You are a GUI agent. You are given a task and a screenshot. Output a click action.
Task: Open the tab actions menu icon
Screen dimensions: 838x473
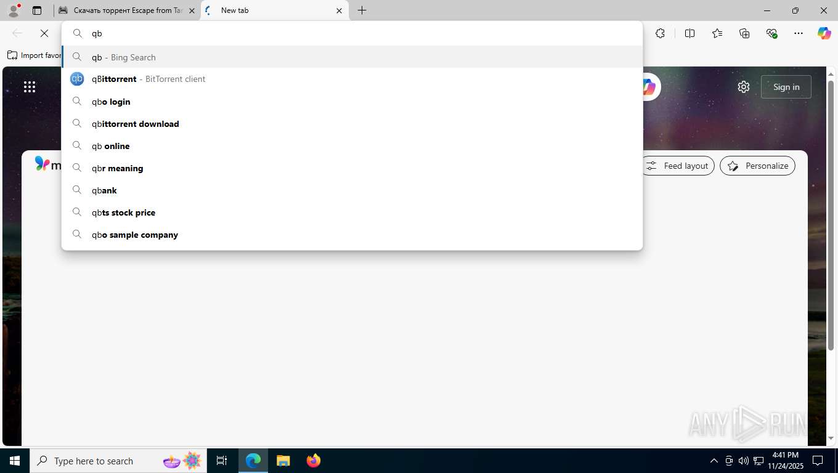pos(37,10)
